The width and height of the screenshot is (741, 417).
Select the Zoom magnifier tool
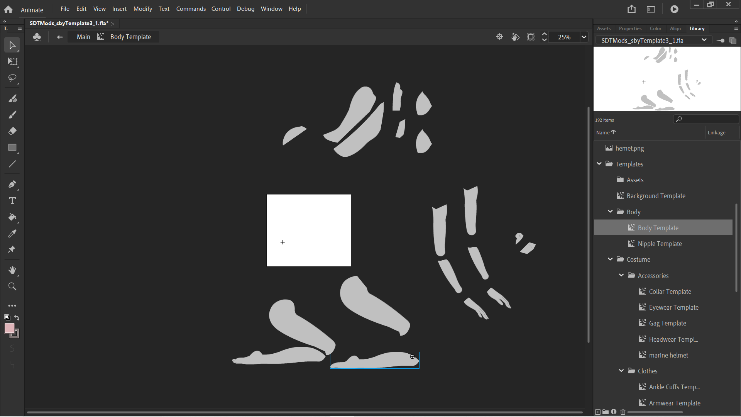[x=12, y=286]
